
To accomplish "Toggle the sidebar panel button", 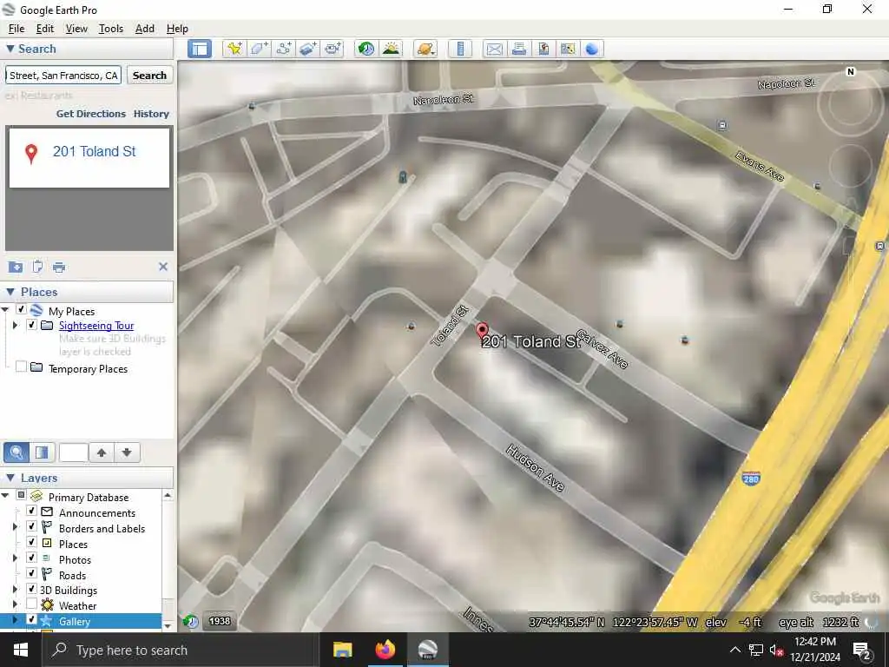I will click(200, 49).
